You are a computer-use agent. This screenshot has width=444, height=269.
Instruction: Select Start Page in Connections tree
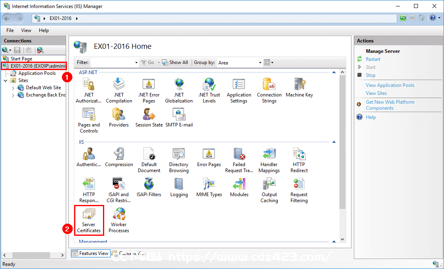pyautogui.click(x=21, y=58)
